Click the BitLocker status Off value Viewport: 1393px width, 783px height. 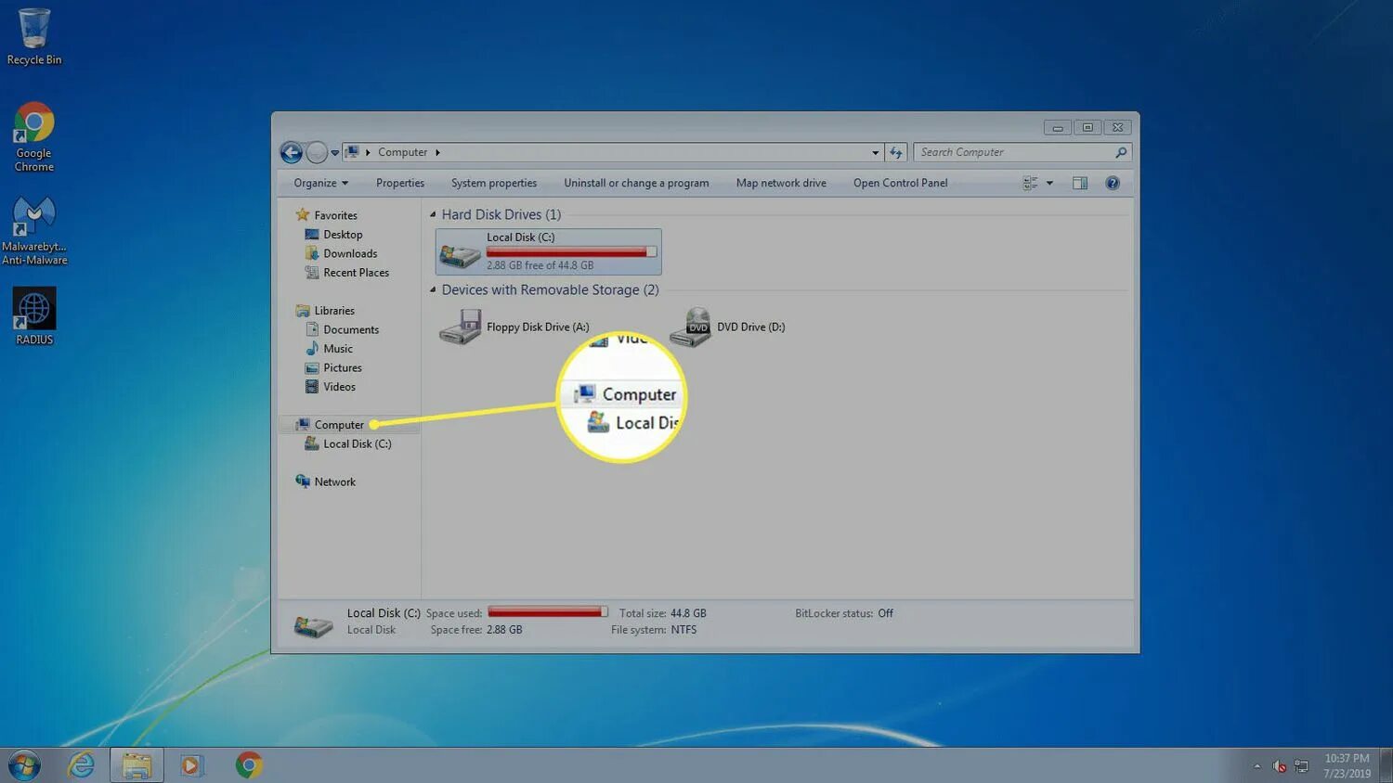pos(885,613)
